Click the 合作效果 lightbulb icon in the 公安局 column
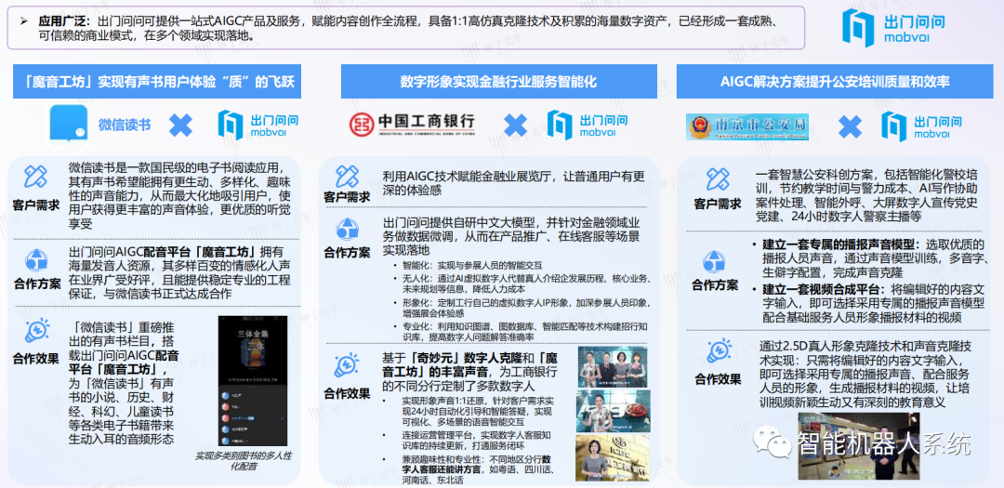Image resolution: width=1004 pixels, height=488 pixels. (719, 352)
